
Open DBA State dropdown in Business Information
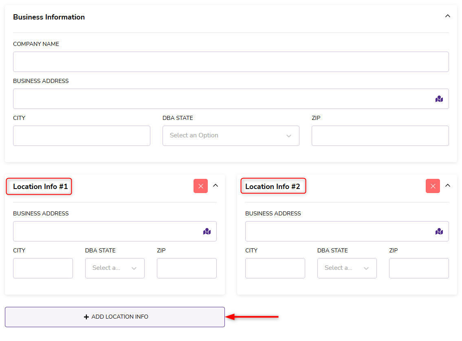coord(231,136)
